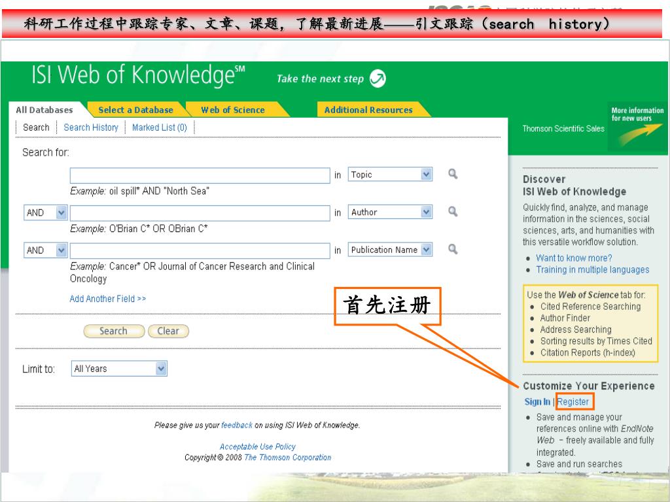Screen dimensions: 670x502
Task: Click Add Another Field link
Action: coord(108,298)
